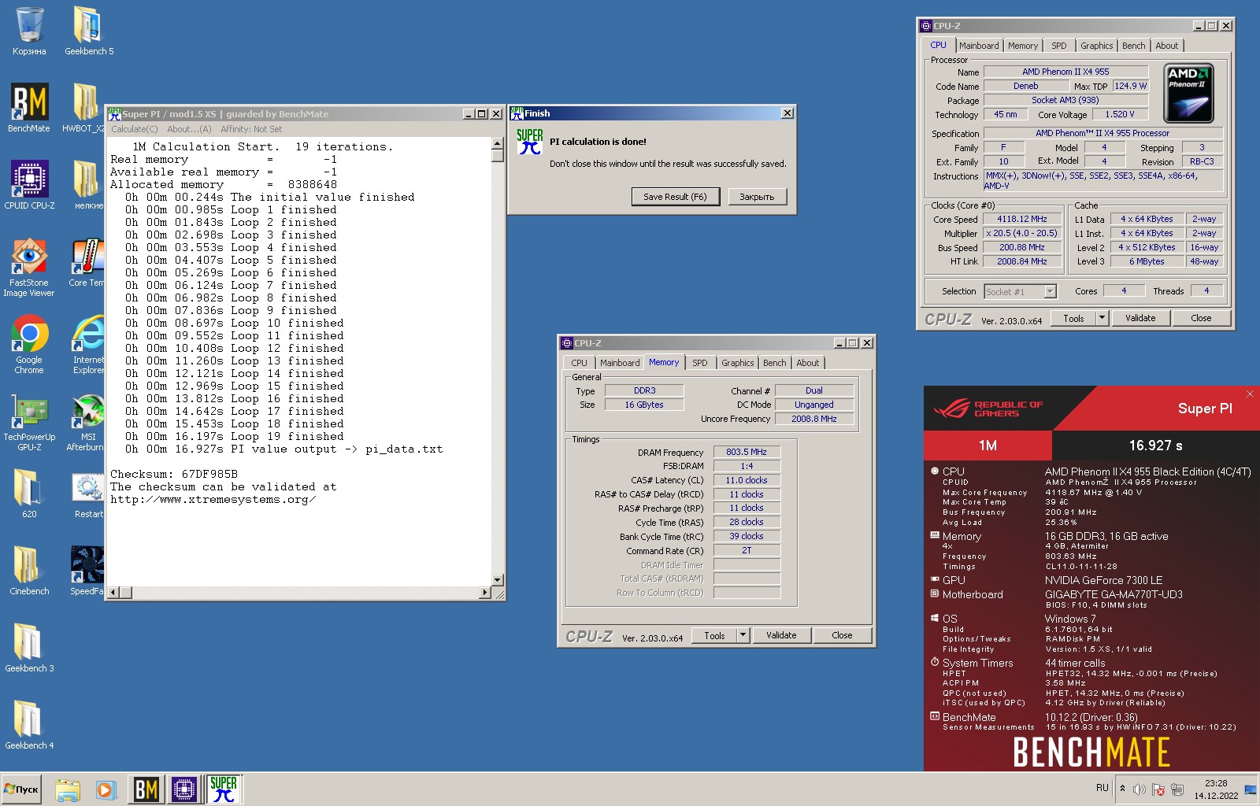Show hidden system tray icons arrow
Viewport: 1260px width, 806px height.
[1122, 788]
